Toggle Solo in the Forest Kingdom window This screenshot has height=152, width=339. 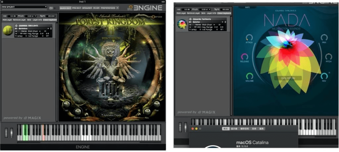29,20
